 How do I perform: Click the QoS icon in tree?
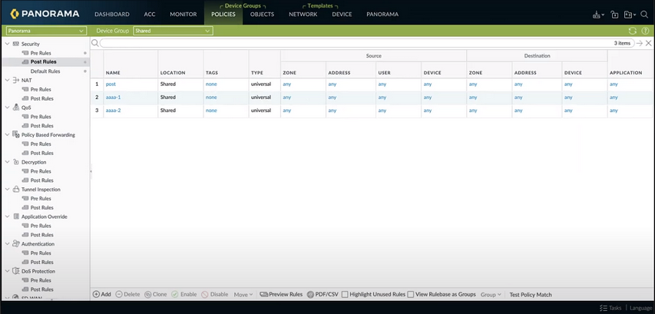click(x=16, y=107)
